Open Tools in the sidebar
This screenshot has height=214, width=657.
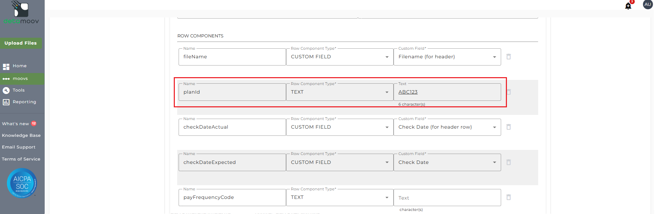pos(19,90)
